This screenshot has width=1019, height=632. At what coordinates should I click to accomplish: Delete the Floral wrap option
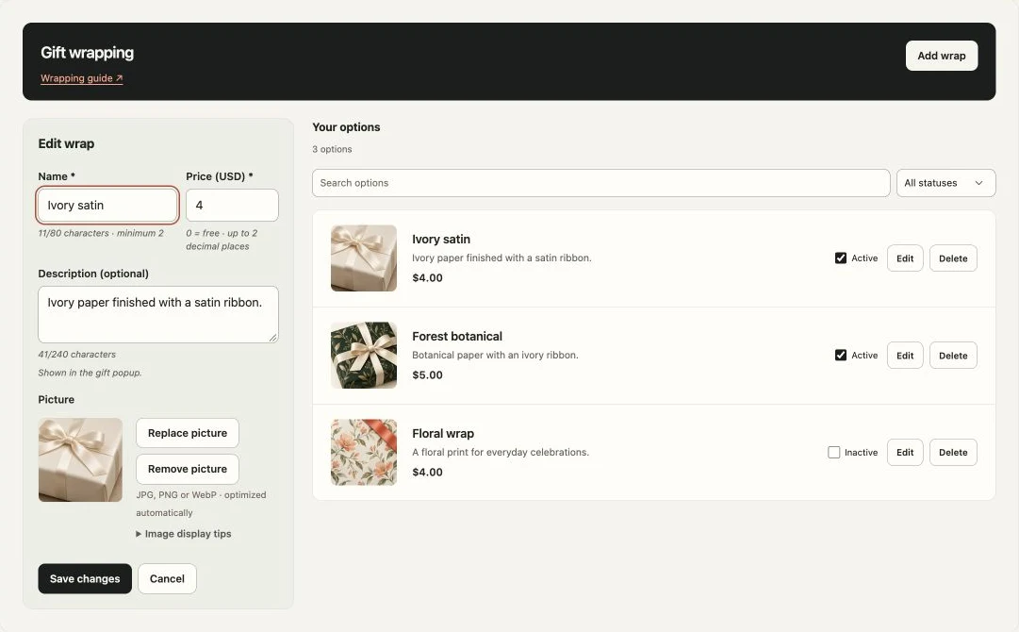click(953, 453)
